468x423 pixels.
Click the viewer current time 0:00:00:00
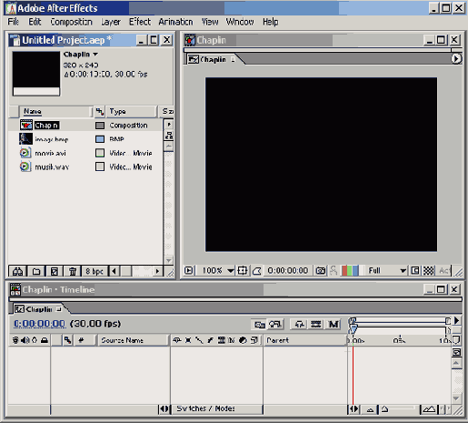coord(288,270)
